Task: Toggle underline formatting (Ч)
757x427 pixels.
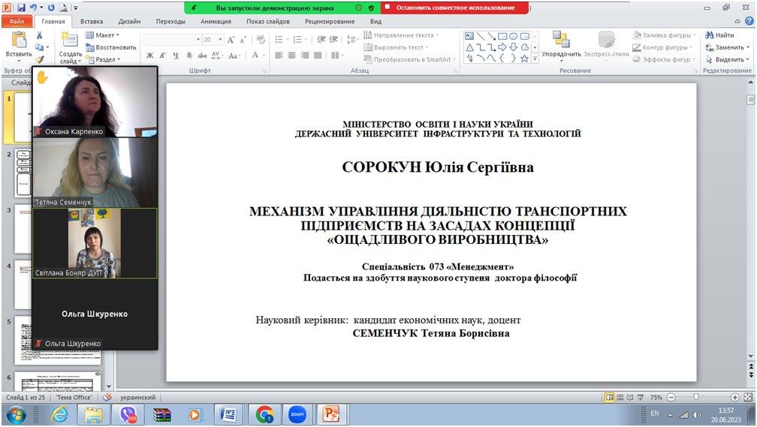Action: tap(176, 56)
